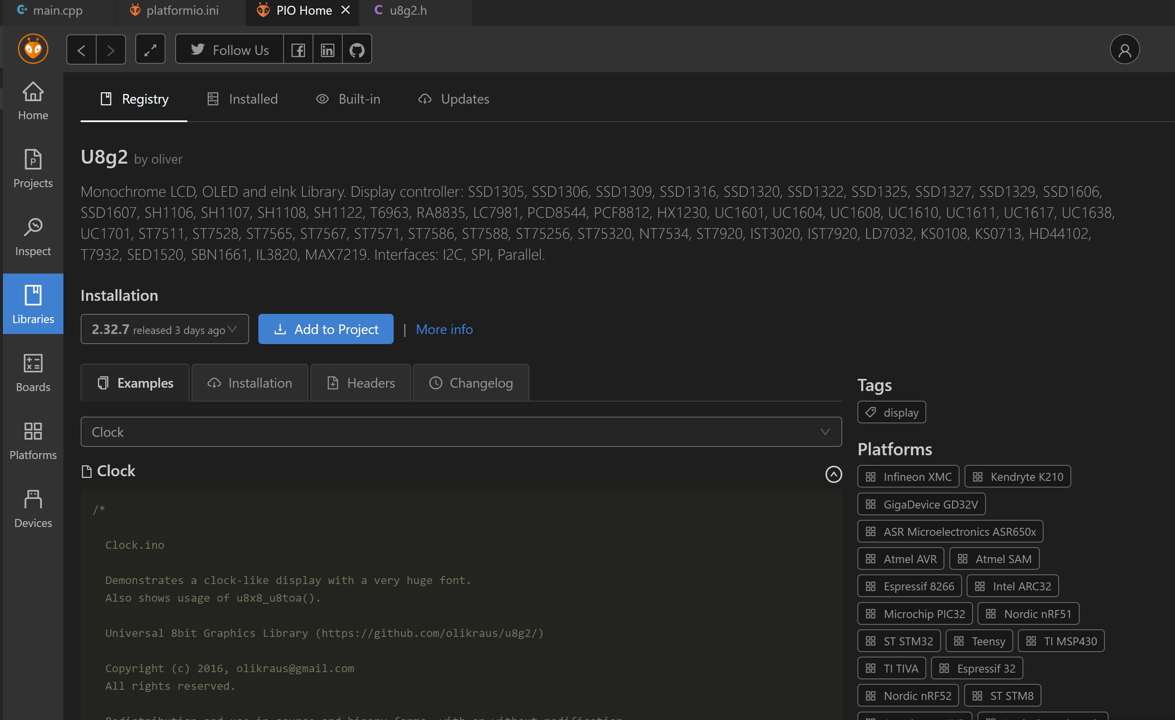This screenshot has width=1175, height=720.
Task: Open Projects in the sidebar
Action: [x=33, y=169]
